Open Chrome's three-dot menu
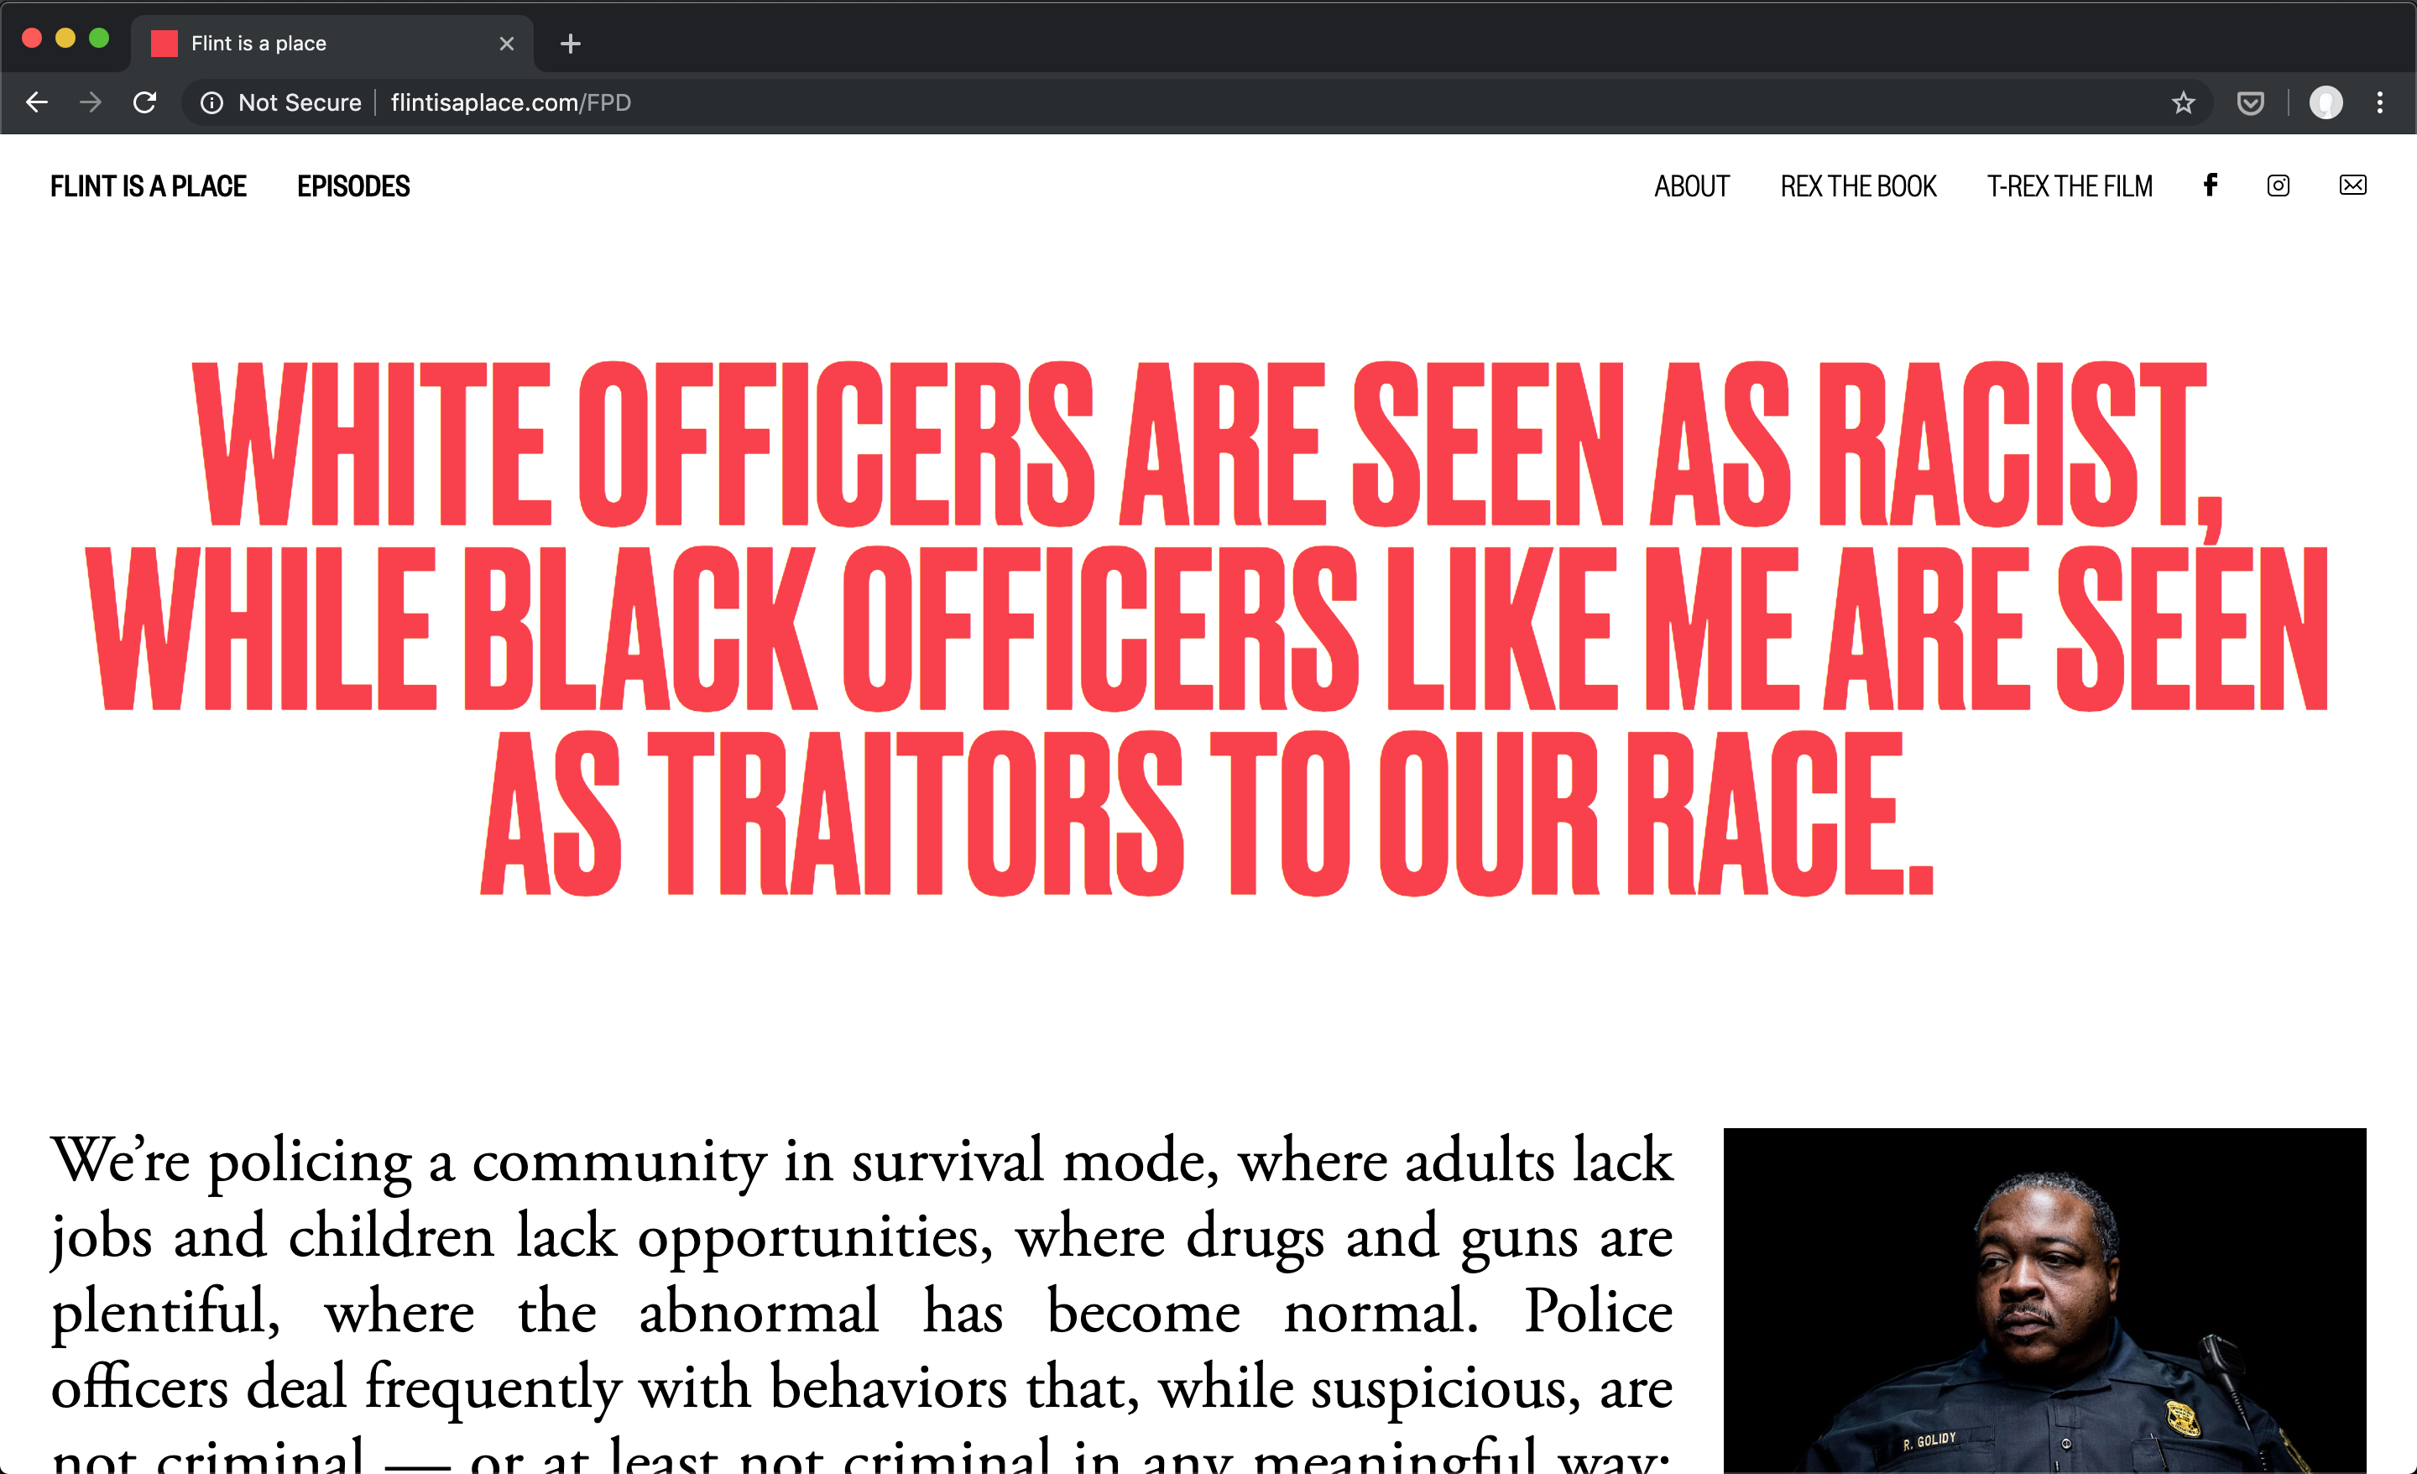The height and width of the screenshot is (1474, 2417). pyautogui.click(x=2380, y=103)
